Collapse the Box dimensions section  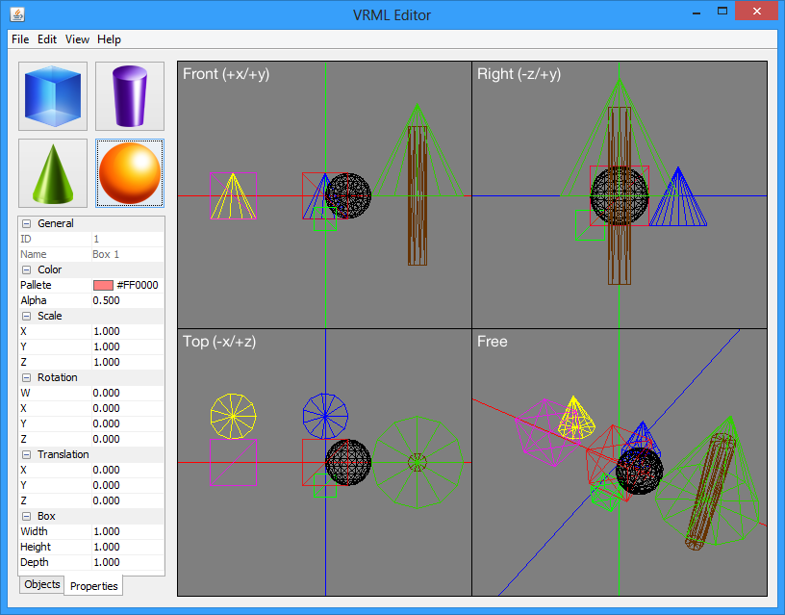click(26, 517)
